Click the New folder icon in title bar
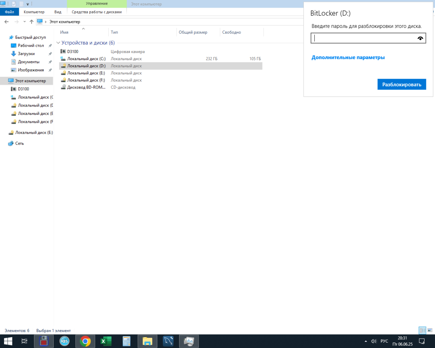 (21, 4)
